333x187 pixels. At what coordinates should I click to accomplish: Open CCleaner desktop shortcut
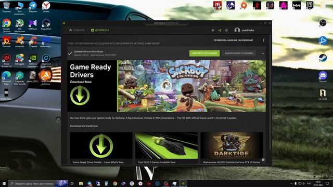click(x=33, y=42)
